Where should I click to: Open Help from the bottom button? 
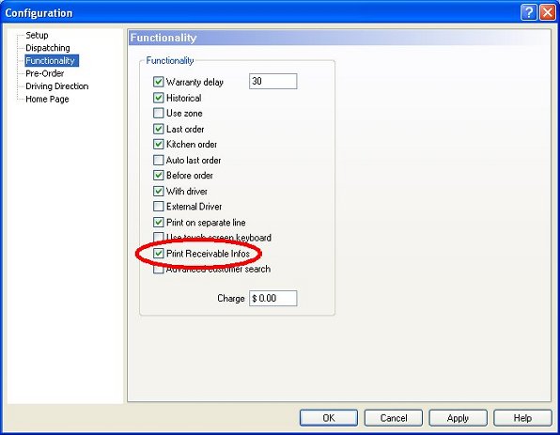(522, 418)
